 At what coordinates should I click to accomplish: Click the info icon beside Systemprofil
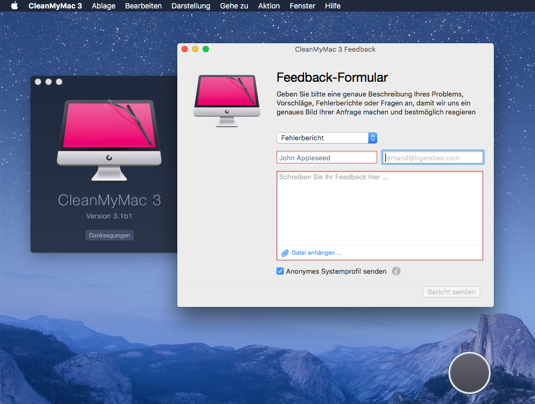396,272
